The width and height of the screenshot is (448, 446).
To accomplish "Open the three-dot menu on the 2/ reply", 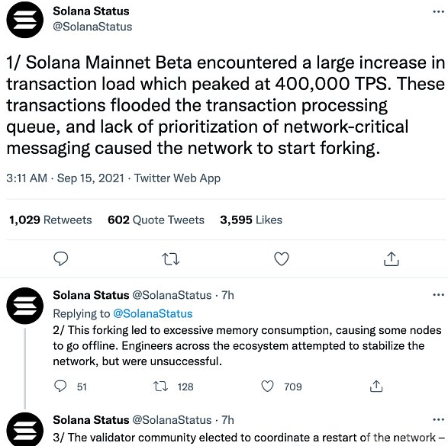I will pyautogui.click(x=438, y=295).
